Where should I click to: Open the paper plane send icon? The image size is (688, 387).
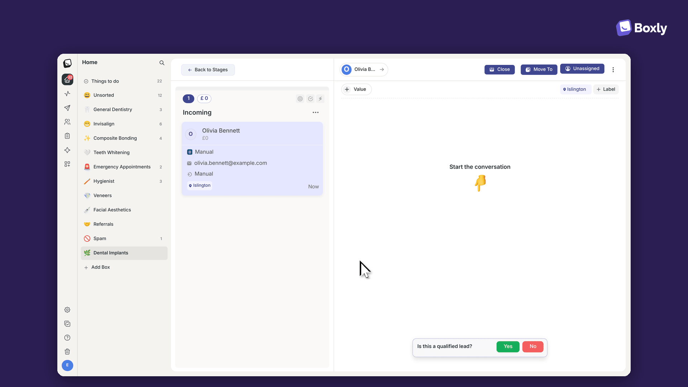click(67, 108)
